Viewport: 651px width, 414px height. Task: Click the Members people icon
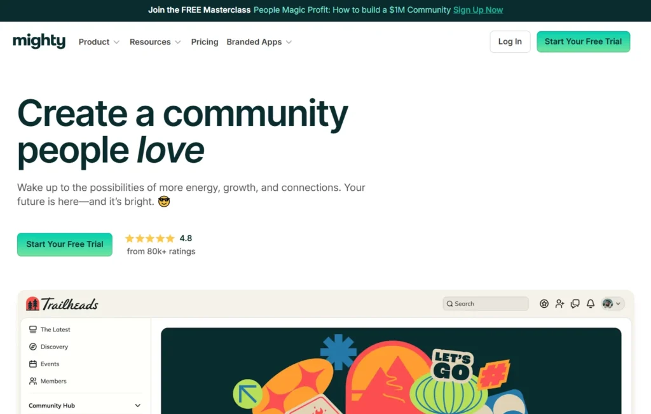[x=33, y=381]
